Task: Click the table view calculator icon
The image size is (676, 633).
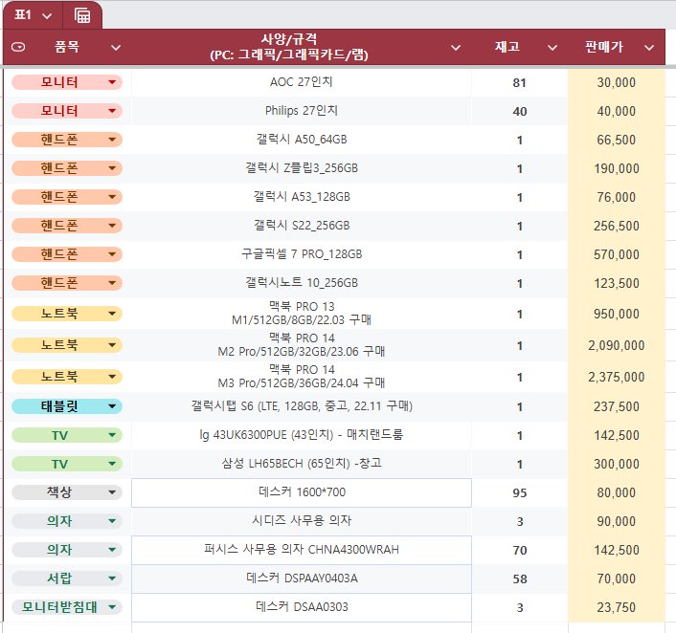Action: click(82, 15)
